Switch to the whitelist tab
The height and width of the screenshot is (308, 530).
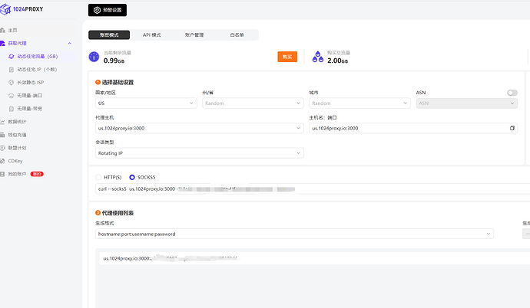coord(237,34)
